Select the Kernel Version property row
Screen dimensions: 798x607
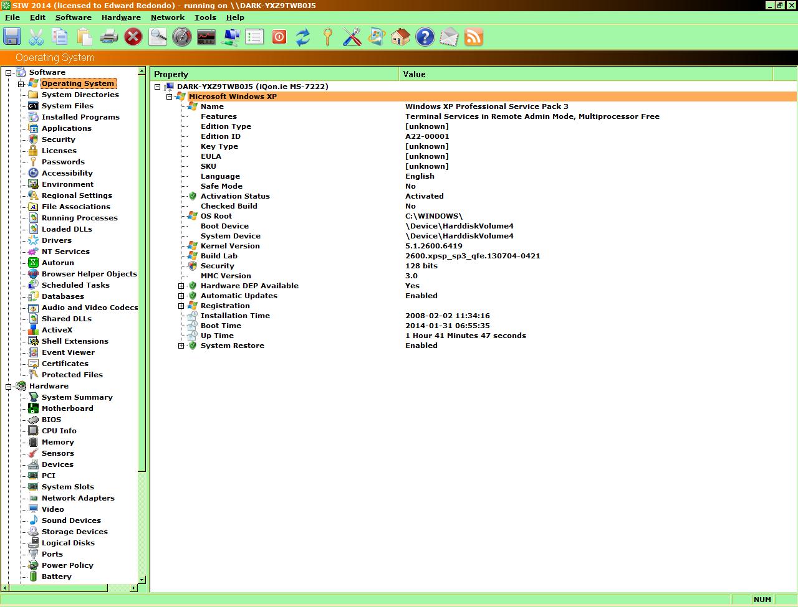click(474, 246)
